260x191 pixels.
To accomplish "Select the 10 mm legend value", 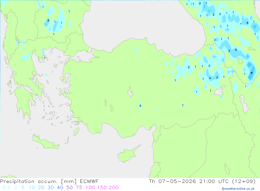I will 32,188.
